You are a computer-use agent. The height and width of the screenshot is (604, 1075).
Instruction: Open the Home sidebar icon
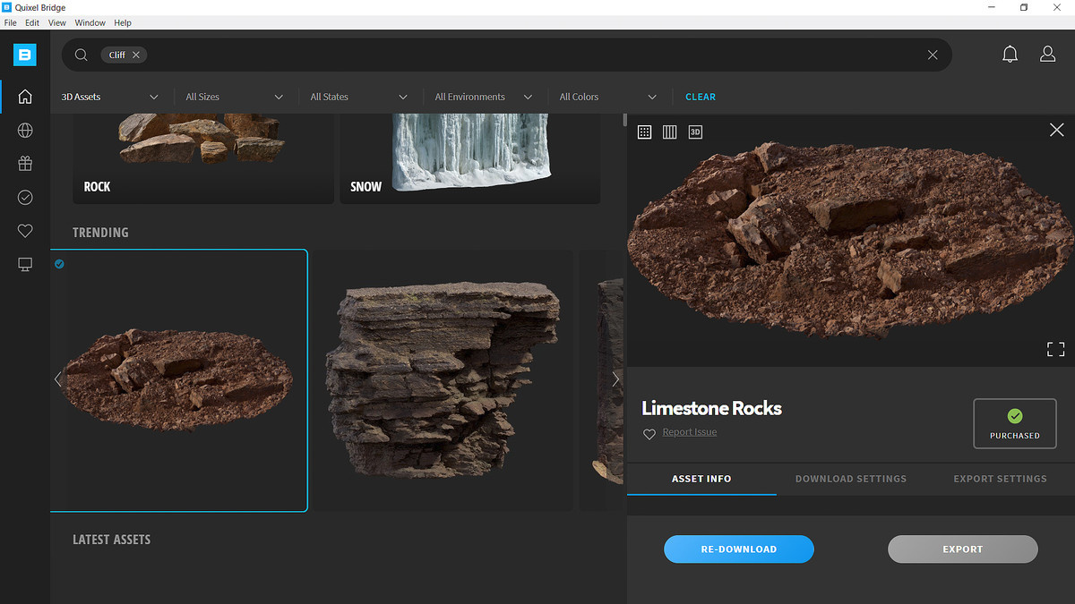(x=25, y=97)
